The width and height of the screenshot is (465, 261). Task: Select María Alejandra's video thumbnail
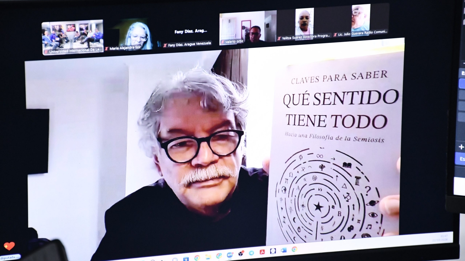tap(132, 35)
